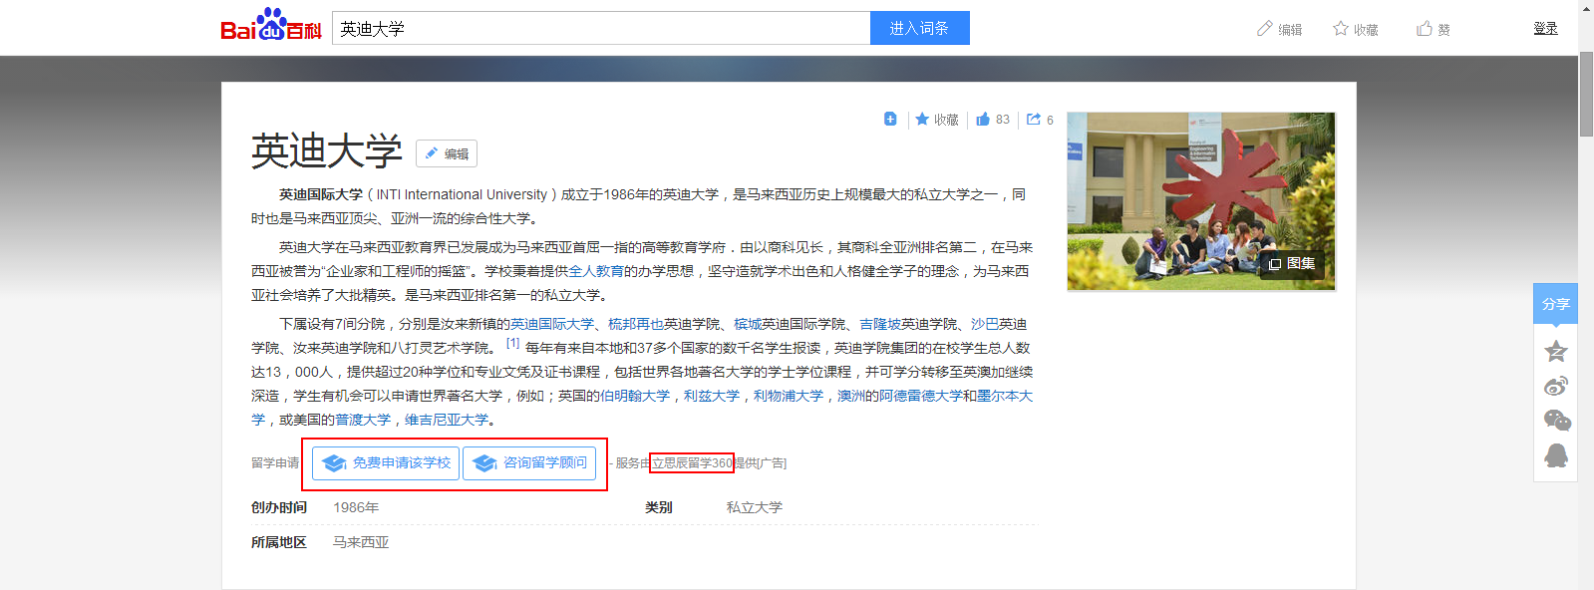Click the 免费申请该学校 button

[x=385, y=463]
